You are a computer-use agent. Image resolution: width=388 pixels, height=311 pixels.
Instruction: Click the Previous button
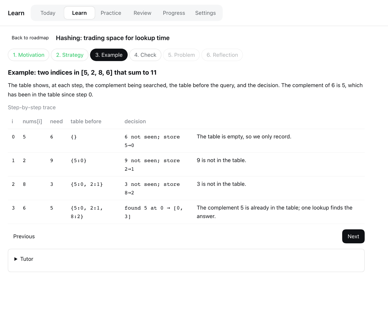click(x=24, y=236)
